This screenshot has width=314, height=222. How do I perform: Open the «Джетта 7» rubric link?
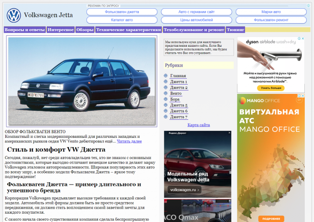(179, 117)
